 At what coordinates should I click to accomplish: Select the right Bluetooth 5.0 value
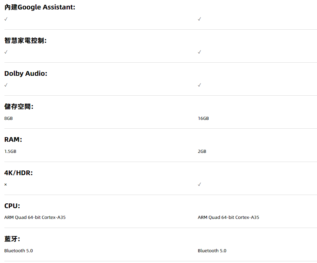tap(212, 251)
